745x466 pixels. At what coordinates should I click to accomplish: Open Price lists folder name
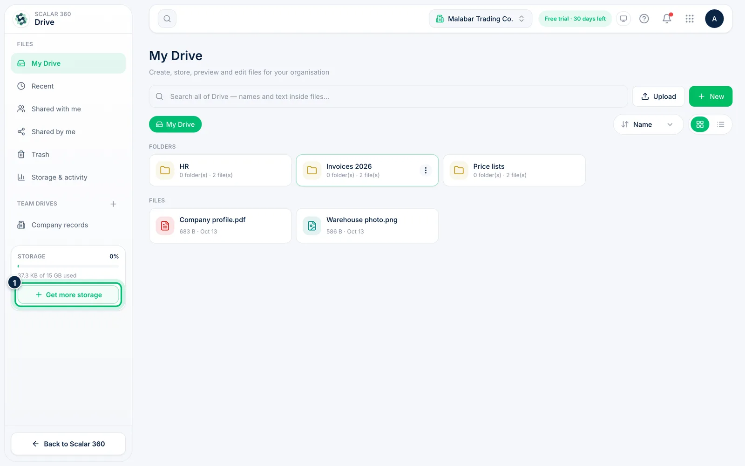pos(489,166)
